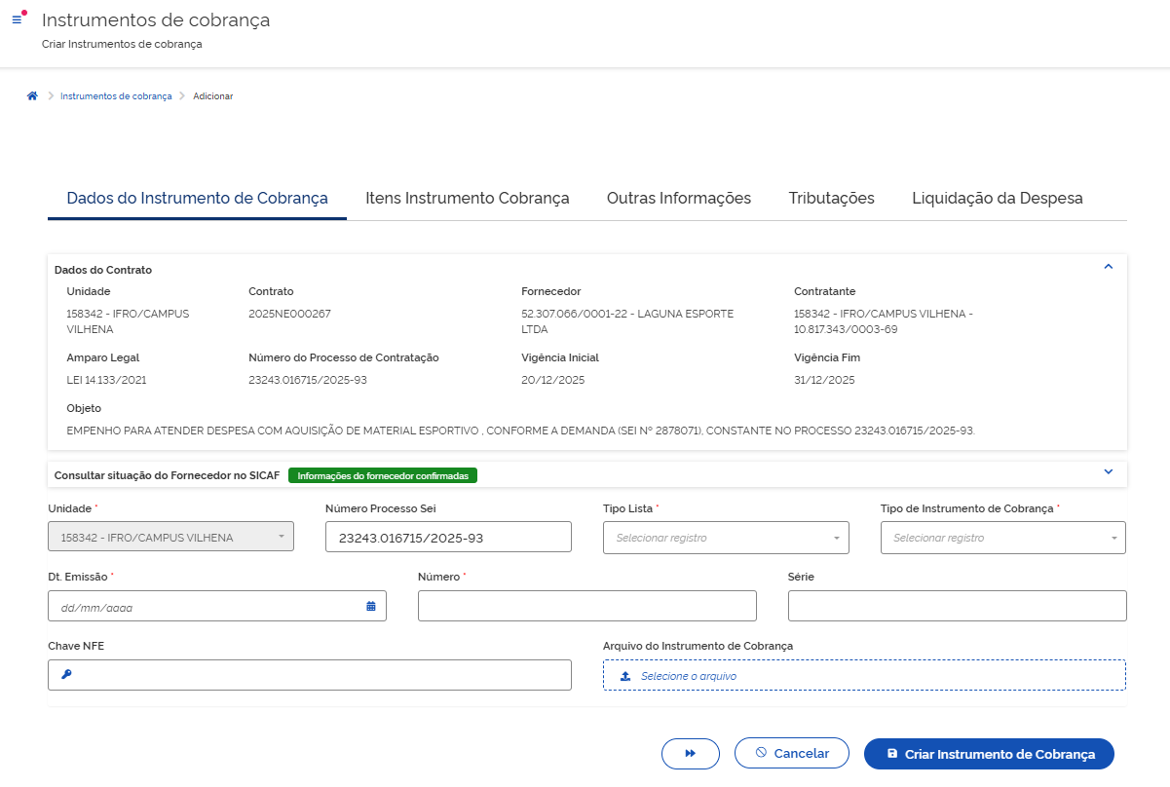Viewport: 1170px width, 787px height.
Task: Switch to the Tributações tab
Action: (831, 199)
